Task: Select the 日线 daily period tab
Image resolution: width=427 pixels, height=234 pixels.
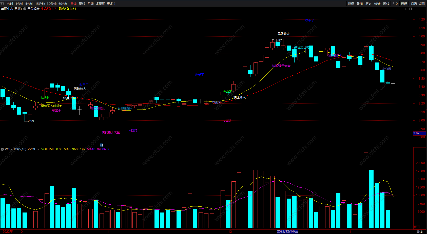Action: [73, 4]
